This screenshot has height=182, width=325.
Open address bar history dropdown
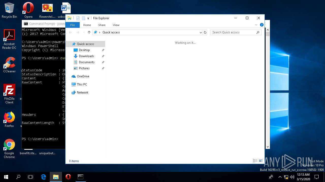(201, 32)
